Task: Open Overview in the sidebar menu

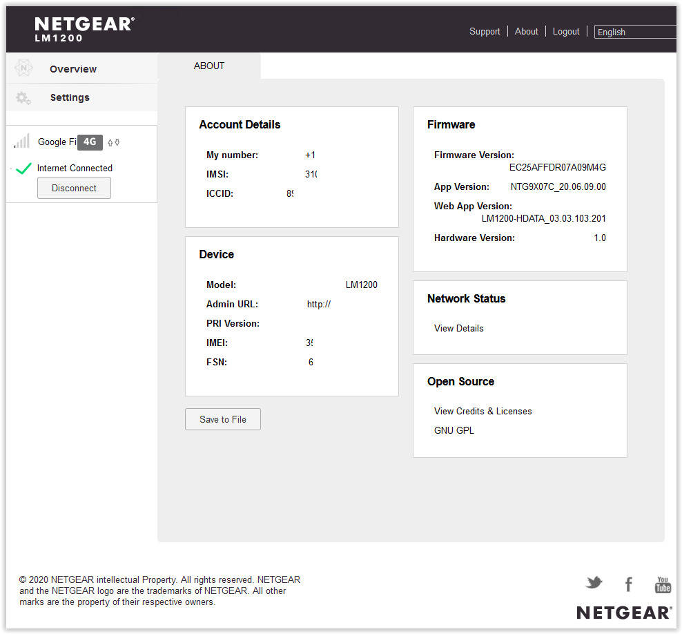Action: click(72, 69)
